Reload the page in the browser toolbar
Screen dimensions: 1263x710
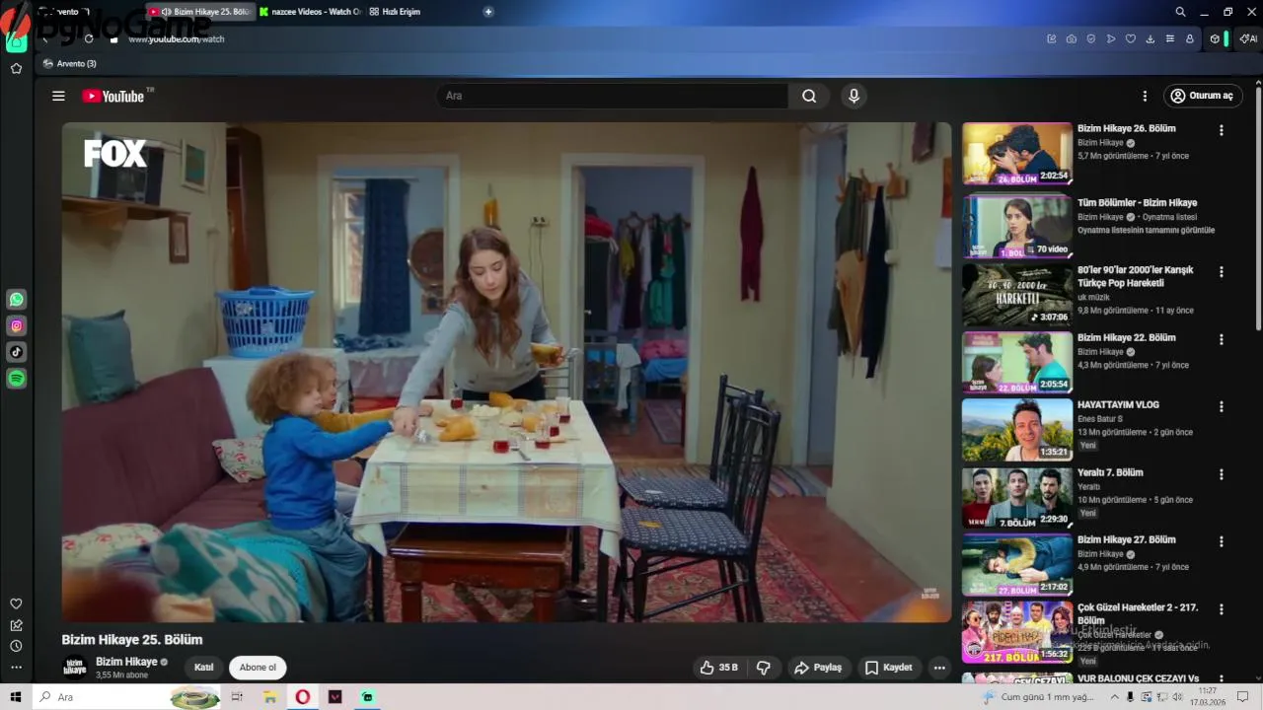(89, 38)
